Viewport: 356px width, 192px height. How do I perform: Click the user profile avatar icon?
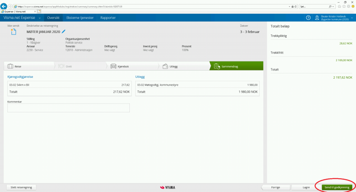(x=317, y=18)
